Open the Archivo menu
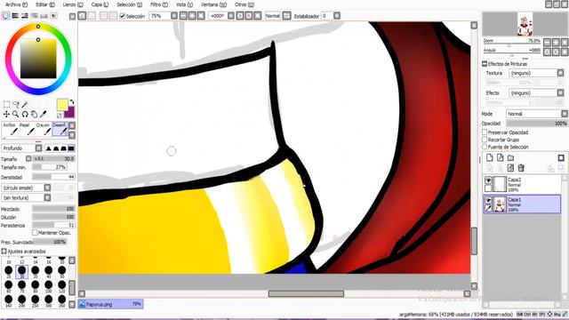The width and height of the screenshot is (569, 320). point(16,4)
